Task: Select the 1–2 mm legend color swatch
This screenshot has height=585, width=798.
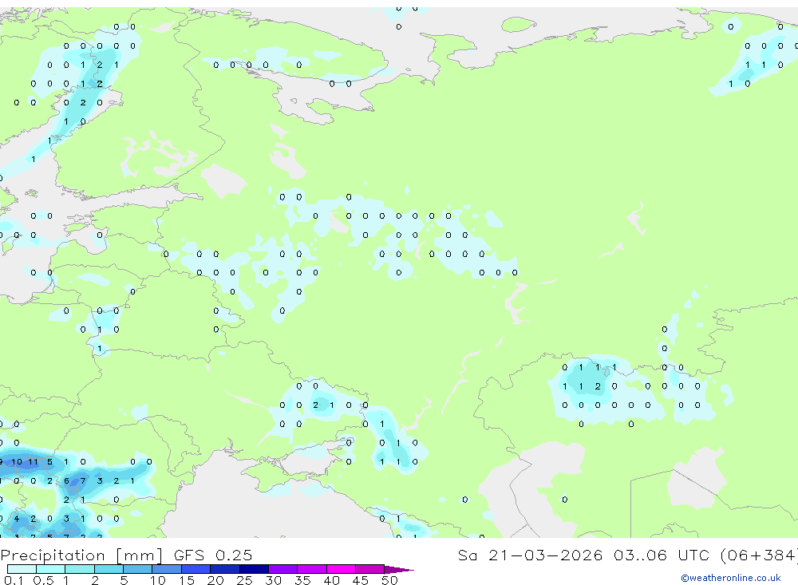Action: [80, 569]
